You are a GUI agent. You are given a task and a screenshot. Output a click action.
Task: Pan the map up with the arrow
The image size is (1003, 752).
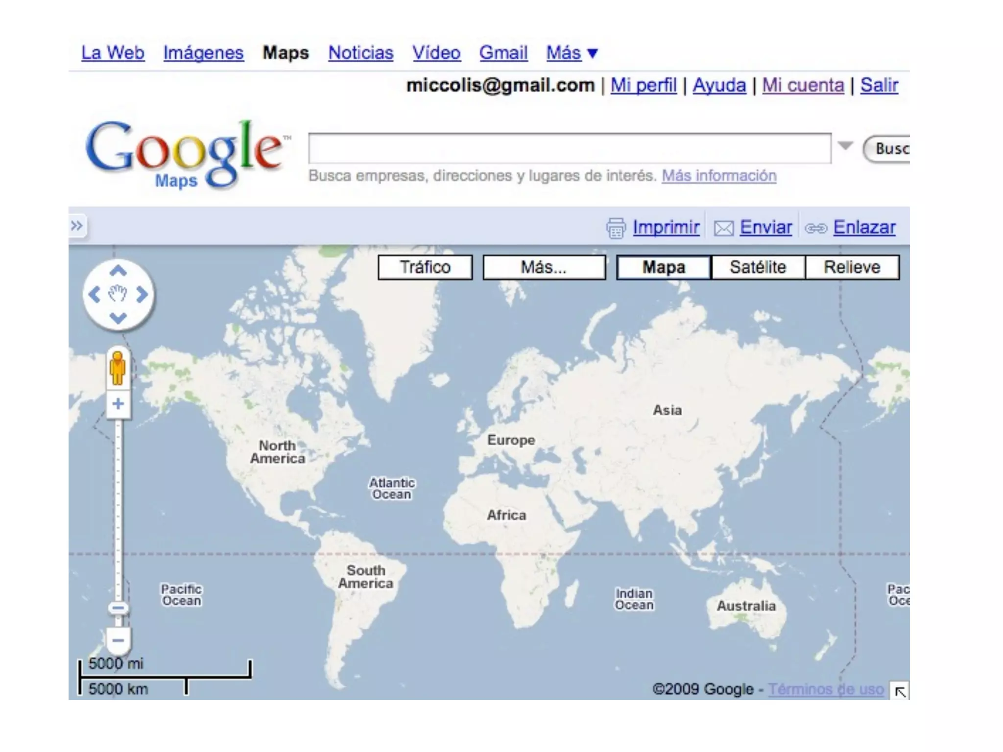click(x=118, y=271)
